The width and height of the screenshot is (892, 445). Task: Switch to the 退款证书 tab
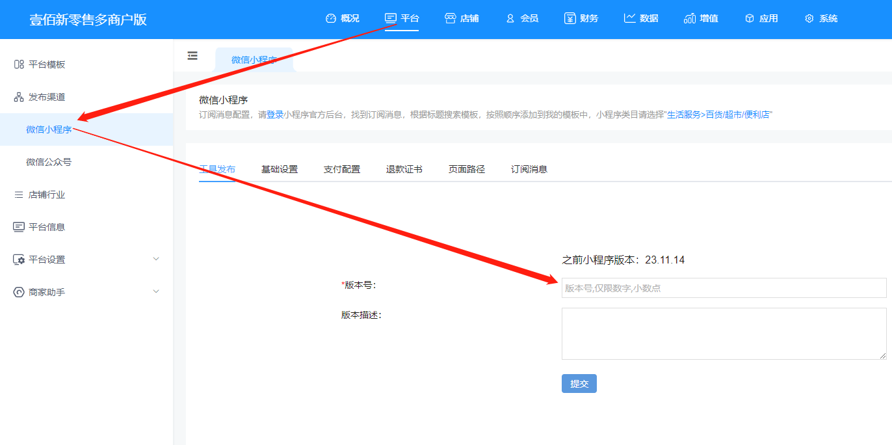[404, 169]
